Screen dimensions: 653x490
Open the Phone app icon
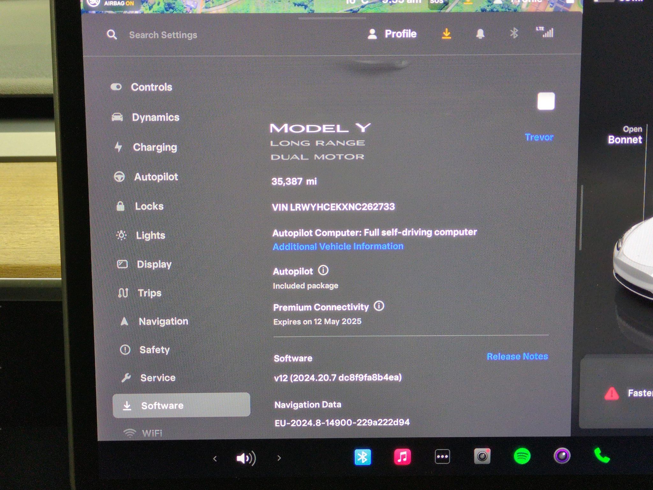[602, 456]
